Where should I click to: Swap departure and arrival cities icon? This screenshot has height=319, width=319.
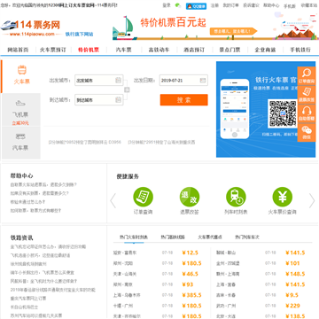[x=127, y=89]
